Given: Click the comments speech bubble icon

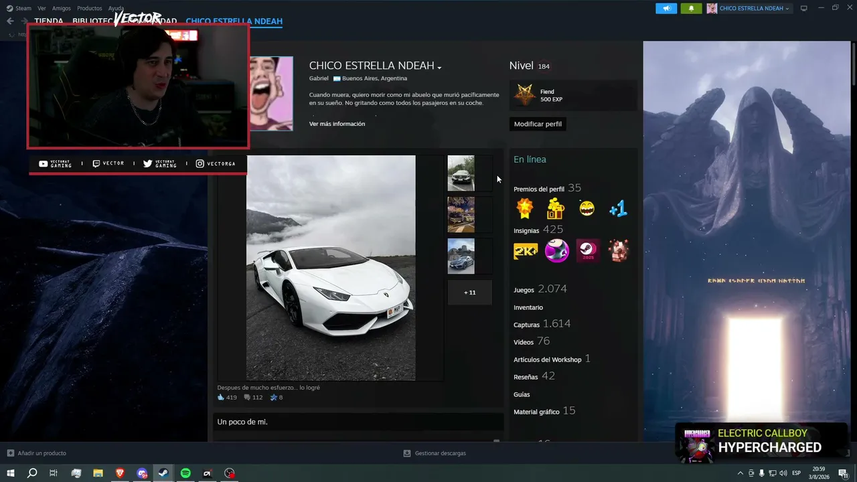Looking at the screenshot, I should pos(247,398).
